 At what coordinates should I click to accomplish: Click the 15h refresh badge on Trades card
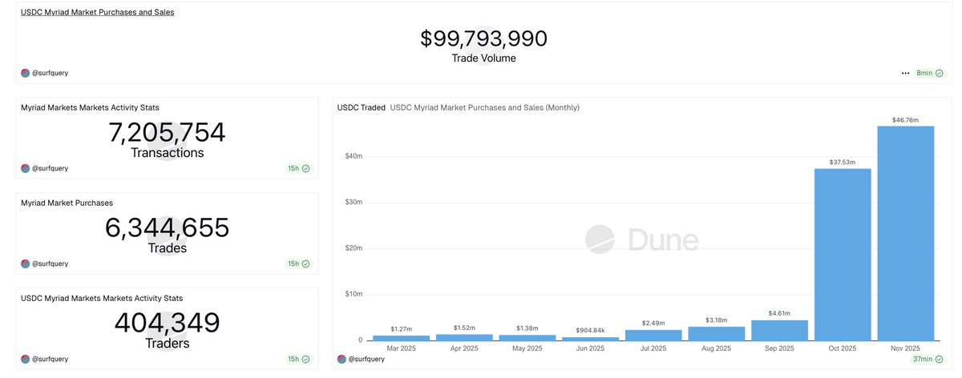pyautogui.click(x=299, y=263)
